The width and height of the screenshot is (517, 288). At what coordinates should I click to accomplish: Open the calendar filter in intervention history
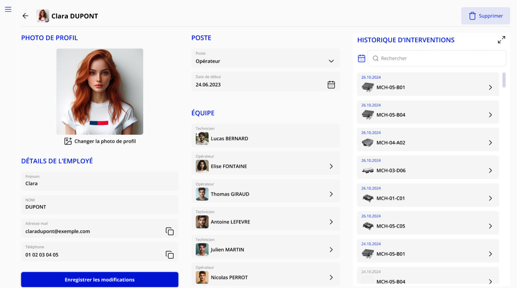coord(361,58)
